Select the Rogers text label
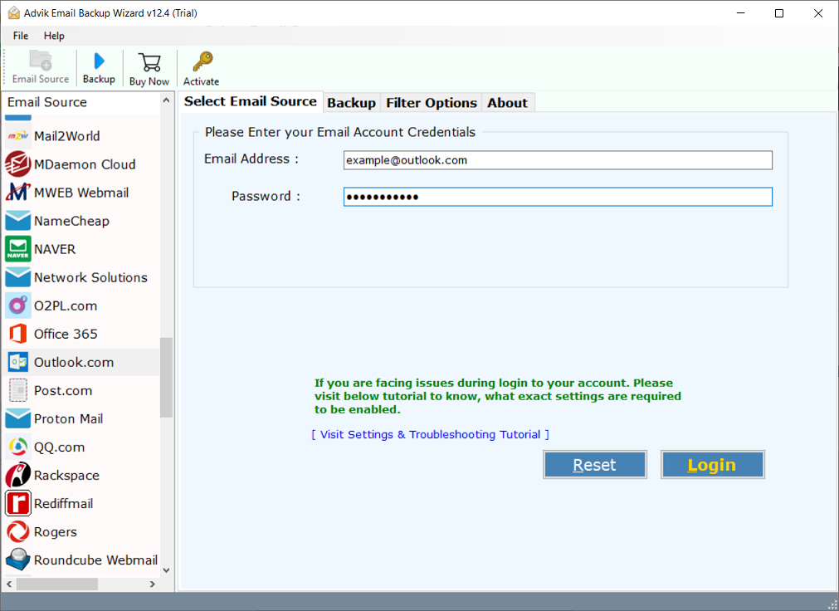This screenshot has height=611, width=839. [56, 532]
